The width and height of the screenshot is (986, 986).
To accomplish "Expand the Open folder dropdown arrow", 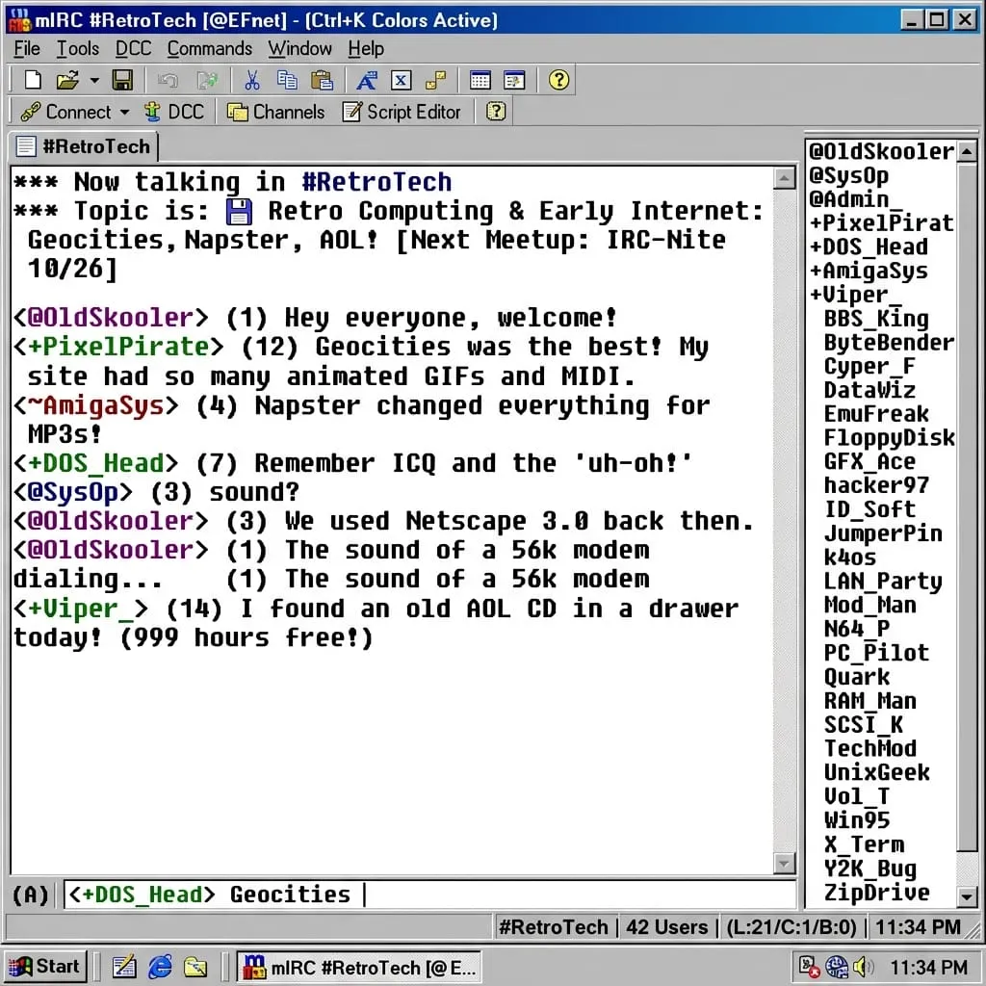I will pyautogui.click(x=94, y=81).
